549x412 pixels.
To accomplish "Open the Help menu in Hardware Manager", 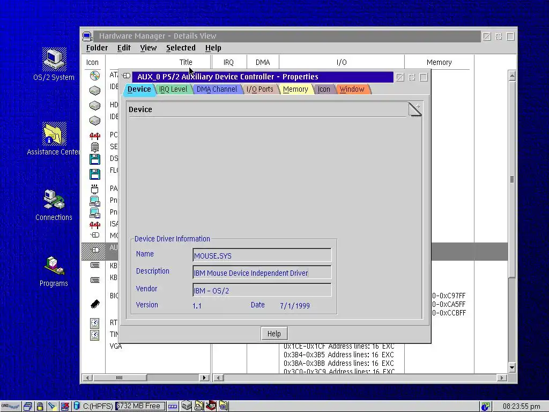I will [213, 48].
